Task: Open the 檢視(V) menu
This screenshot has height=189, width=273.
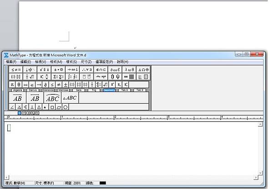Action: point(40,62)
